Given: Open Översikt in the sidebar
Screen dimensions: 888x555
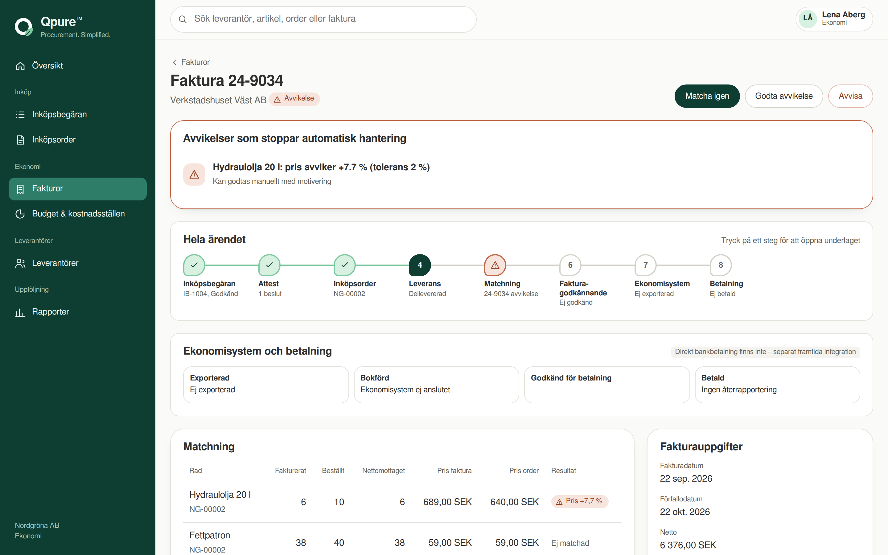Looking at the screenshot, I should pyautogui.click(x=77, y=66).
